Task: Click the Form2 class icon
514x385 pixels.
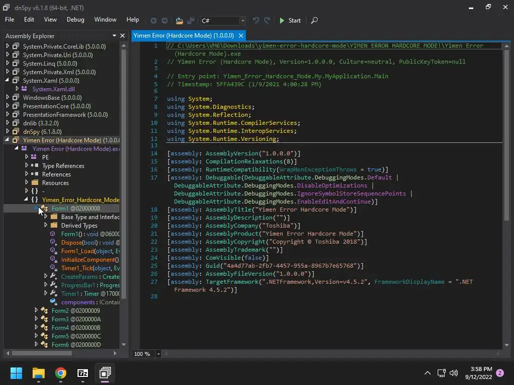Action: pos(44,311)
